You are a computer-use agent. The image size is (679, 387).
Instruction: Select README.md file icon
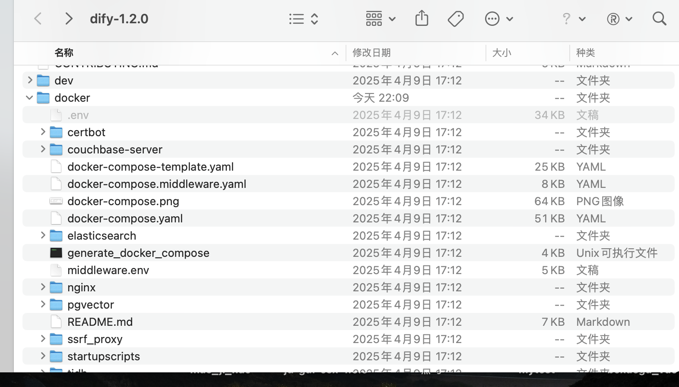pos(56,322)
